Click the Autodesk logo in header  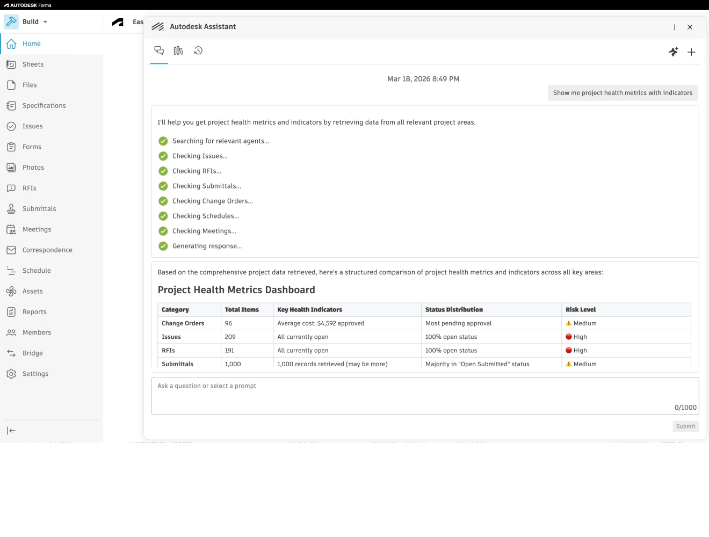coord(118,22)
